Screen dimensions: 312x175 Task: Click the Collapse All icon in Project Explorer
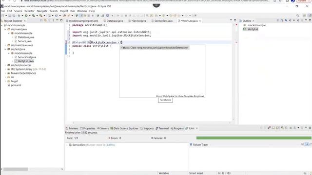pos(41,20)
